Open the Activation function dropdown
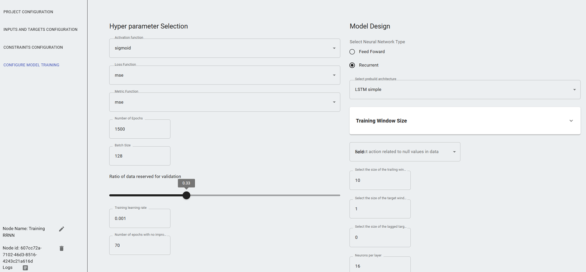The height and width of the screenshot is (272, 586). (x=224, y=48)
